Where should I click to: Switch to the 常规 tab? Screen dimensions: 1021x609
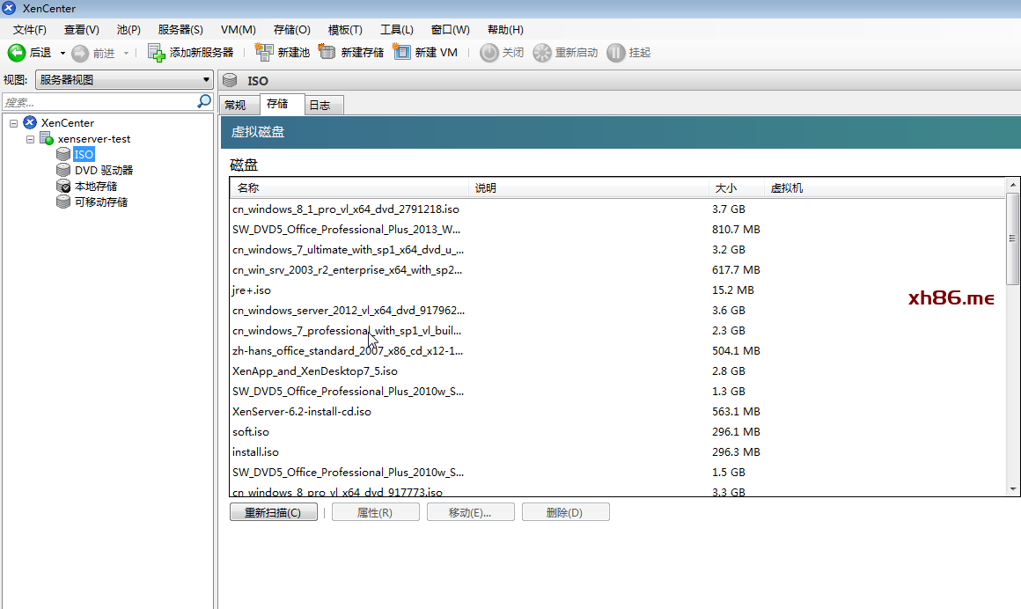pos(235,106)
